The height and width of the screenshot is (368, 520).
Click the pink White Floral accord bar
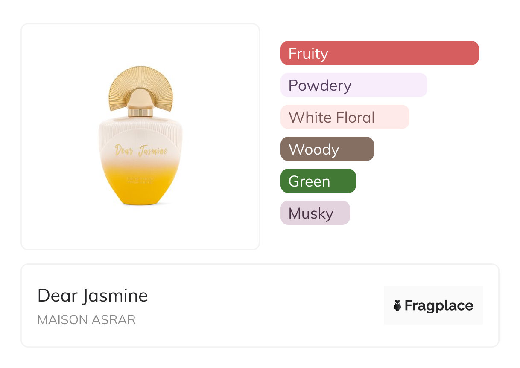point(345,117)
